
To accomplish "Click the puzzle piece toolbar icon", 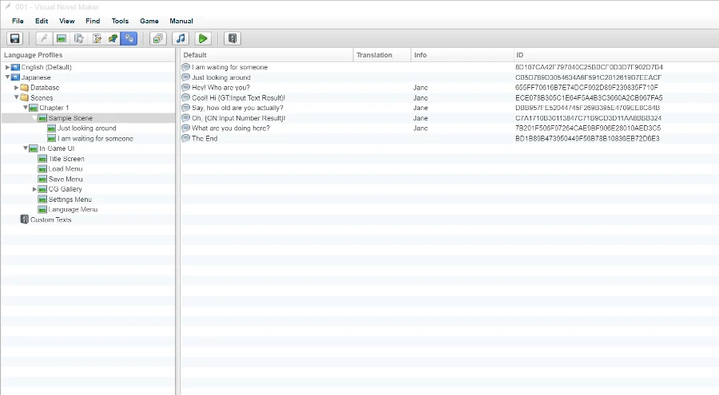I will (x=113, y=38).
